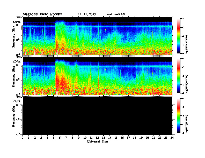205x158 pixels.
Task: Click hour tick label 10 on time axis
Action: (x=85, y=138)
